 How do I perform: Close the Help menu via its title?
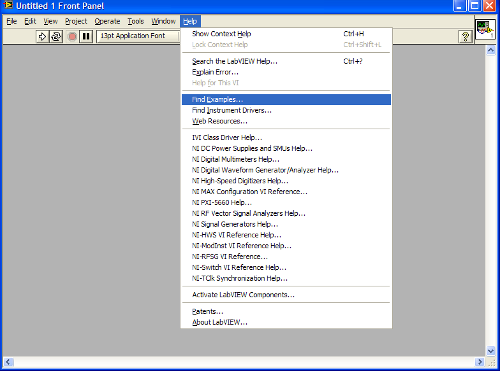click(x=190, y=22)
